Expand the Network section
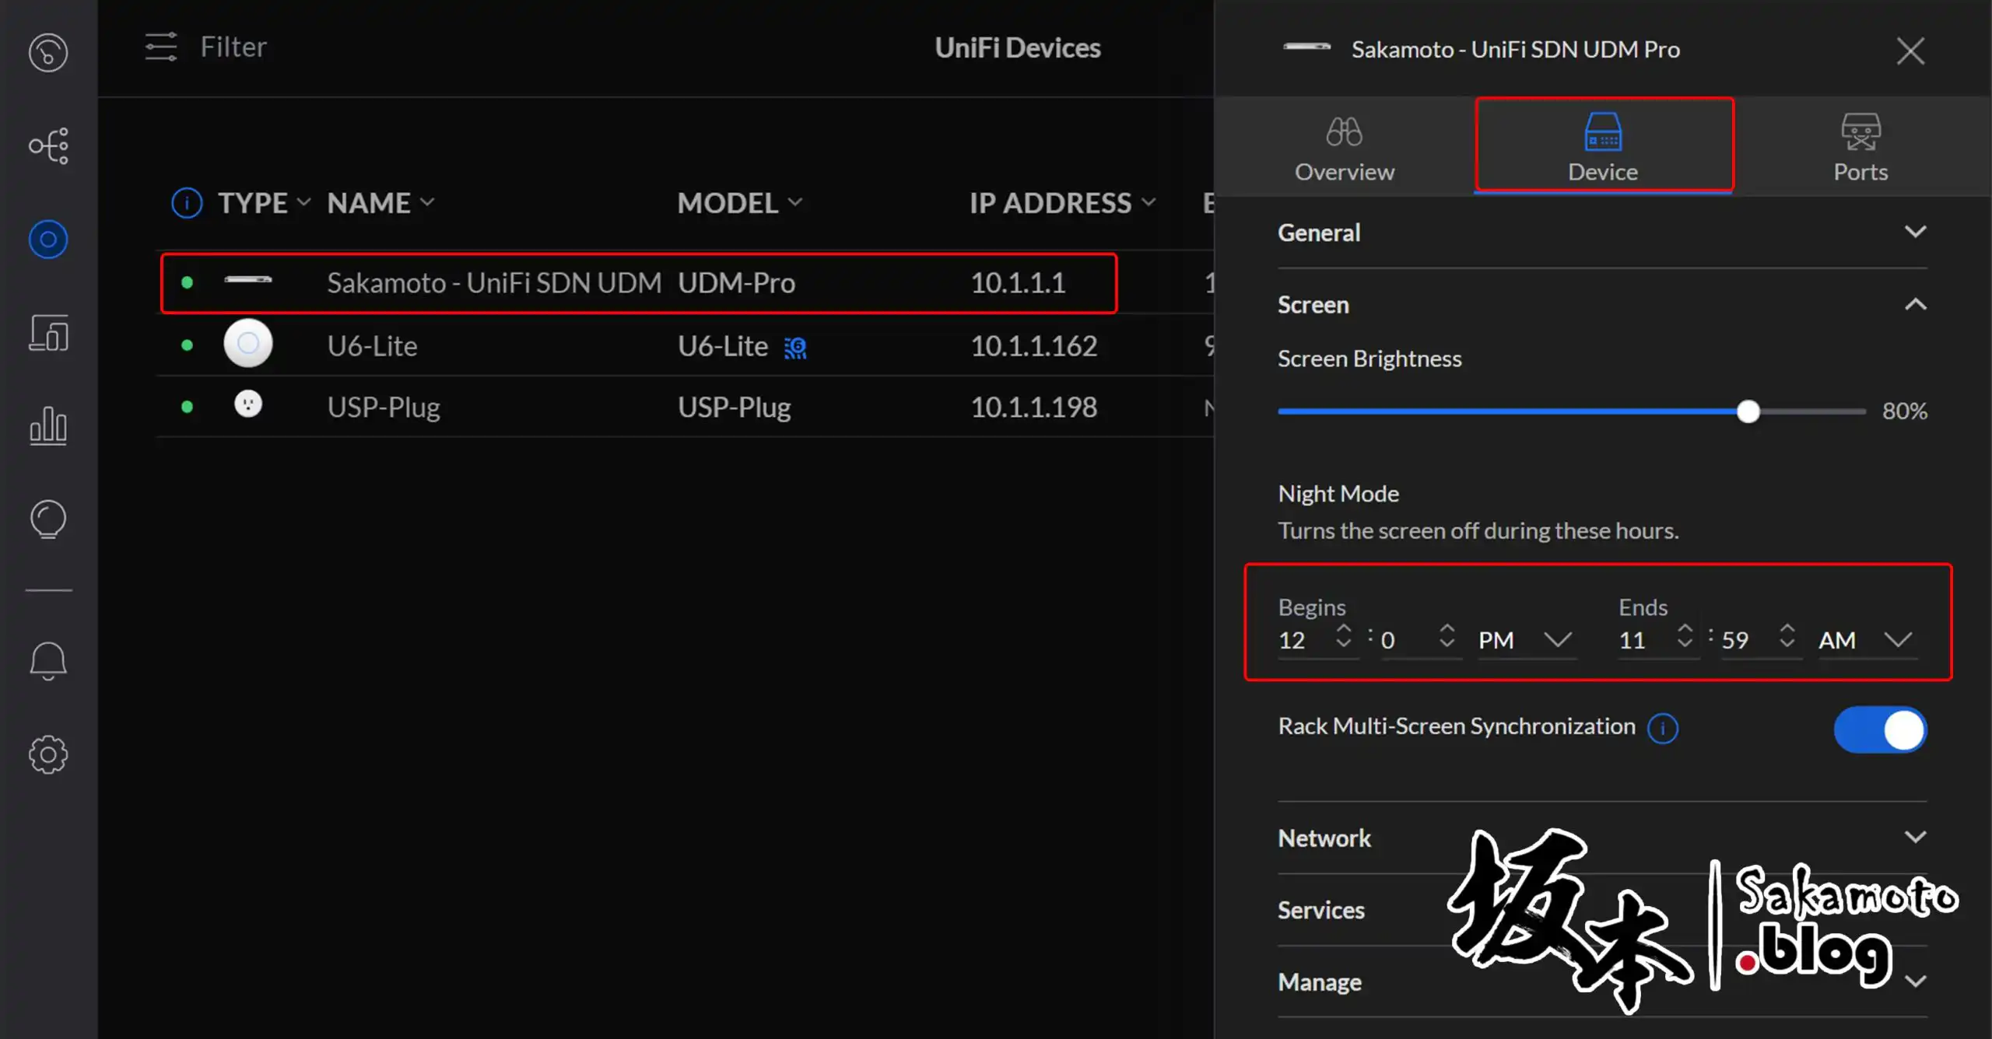Screen dimensions: 1992x1039 (1915, 837)
